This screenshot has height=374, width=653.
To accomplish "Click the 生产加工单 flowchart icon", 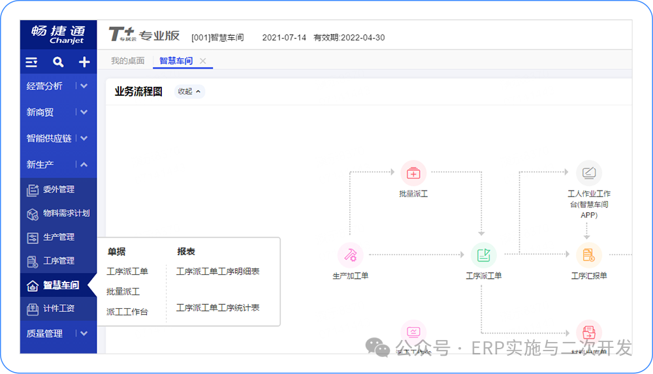I will tap(350, 255).
